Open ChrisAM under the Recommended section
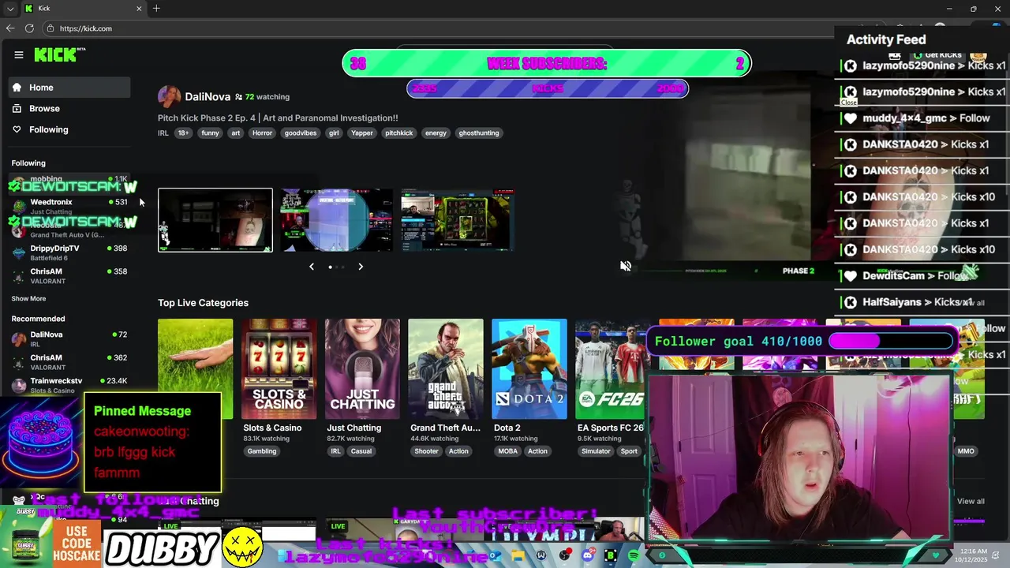 coord(69,361)
